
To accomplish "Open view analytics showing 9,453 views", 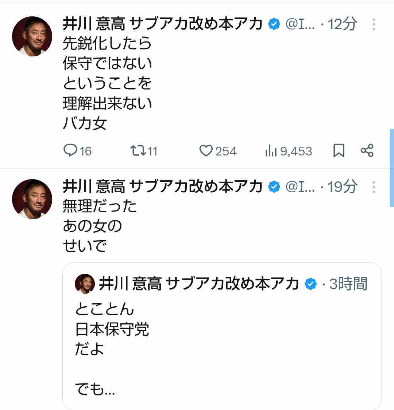I will coord(270,151).
